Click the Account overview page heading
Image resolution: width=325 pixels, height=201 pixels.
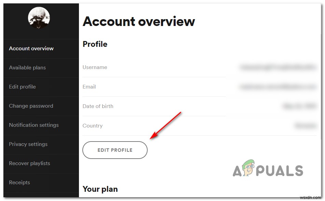[138, 22]
